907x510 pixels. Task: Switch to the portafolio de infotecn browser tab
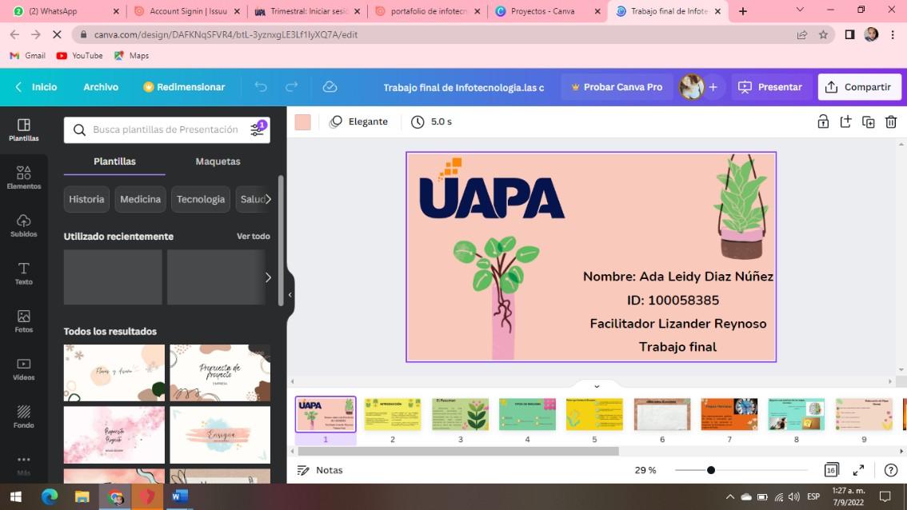[x=428, y=11]
